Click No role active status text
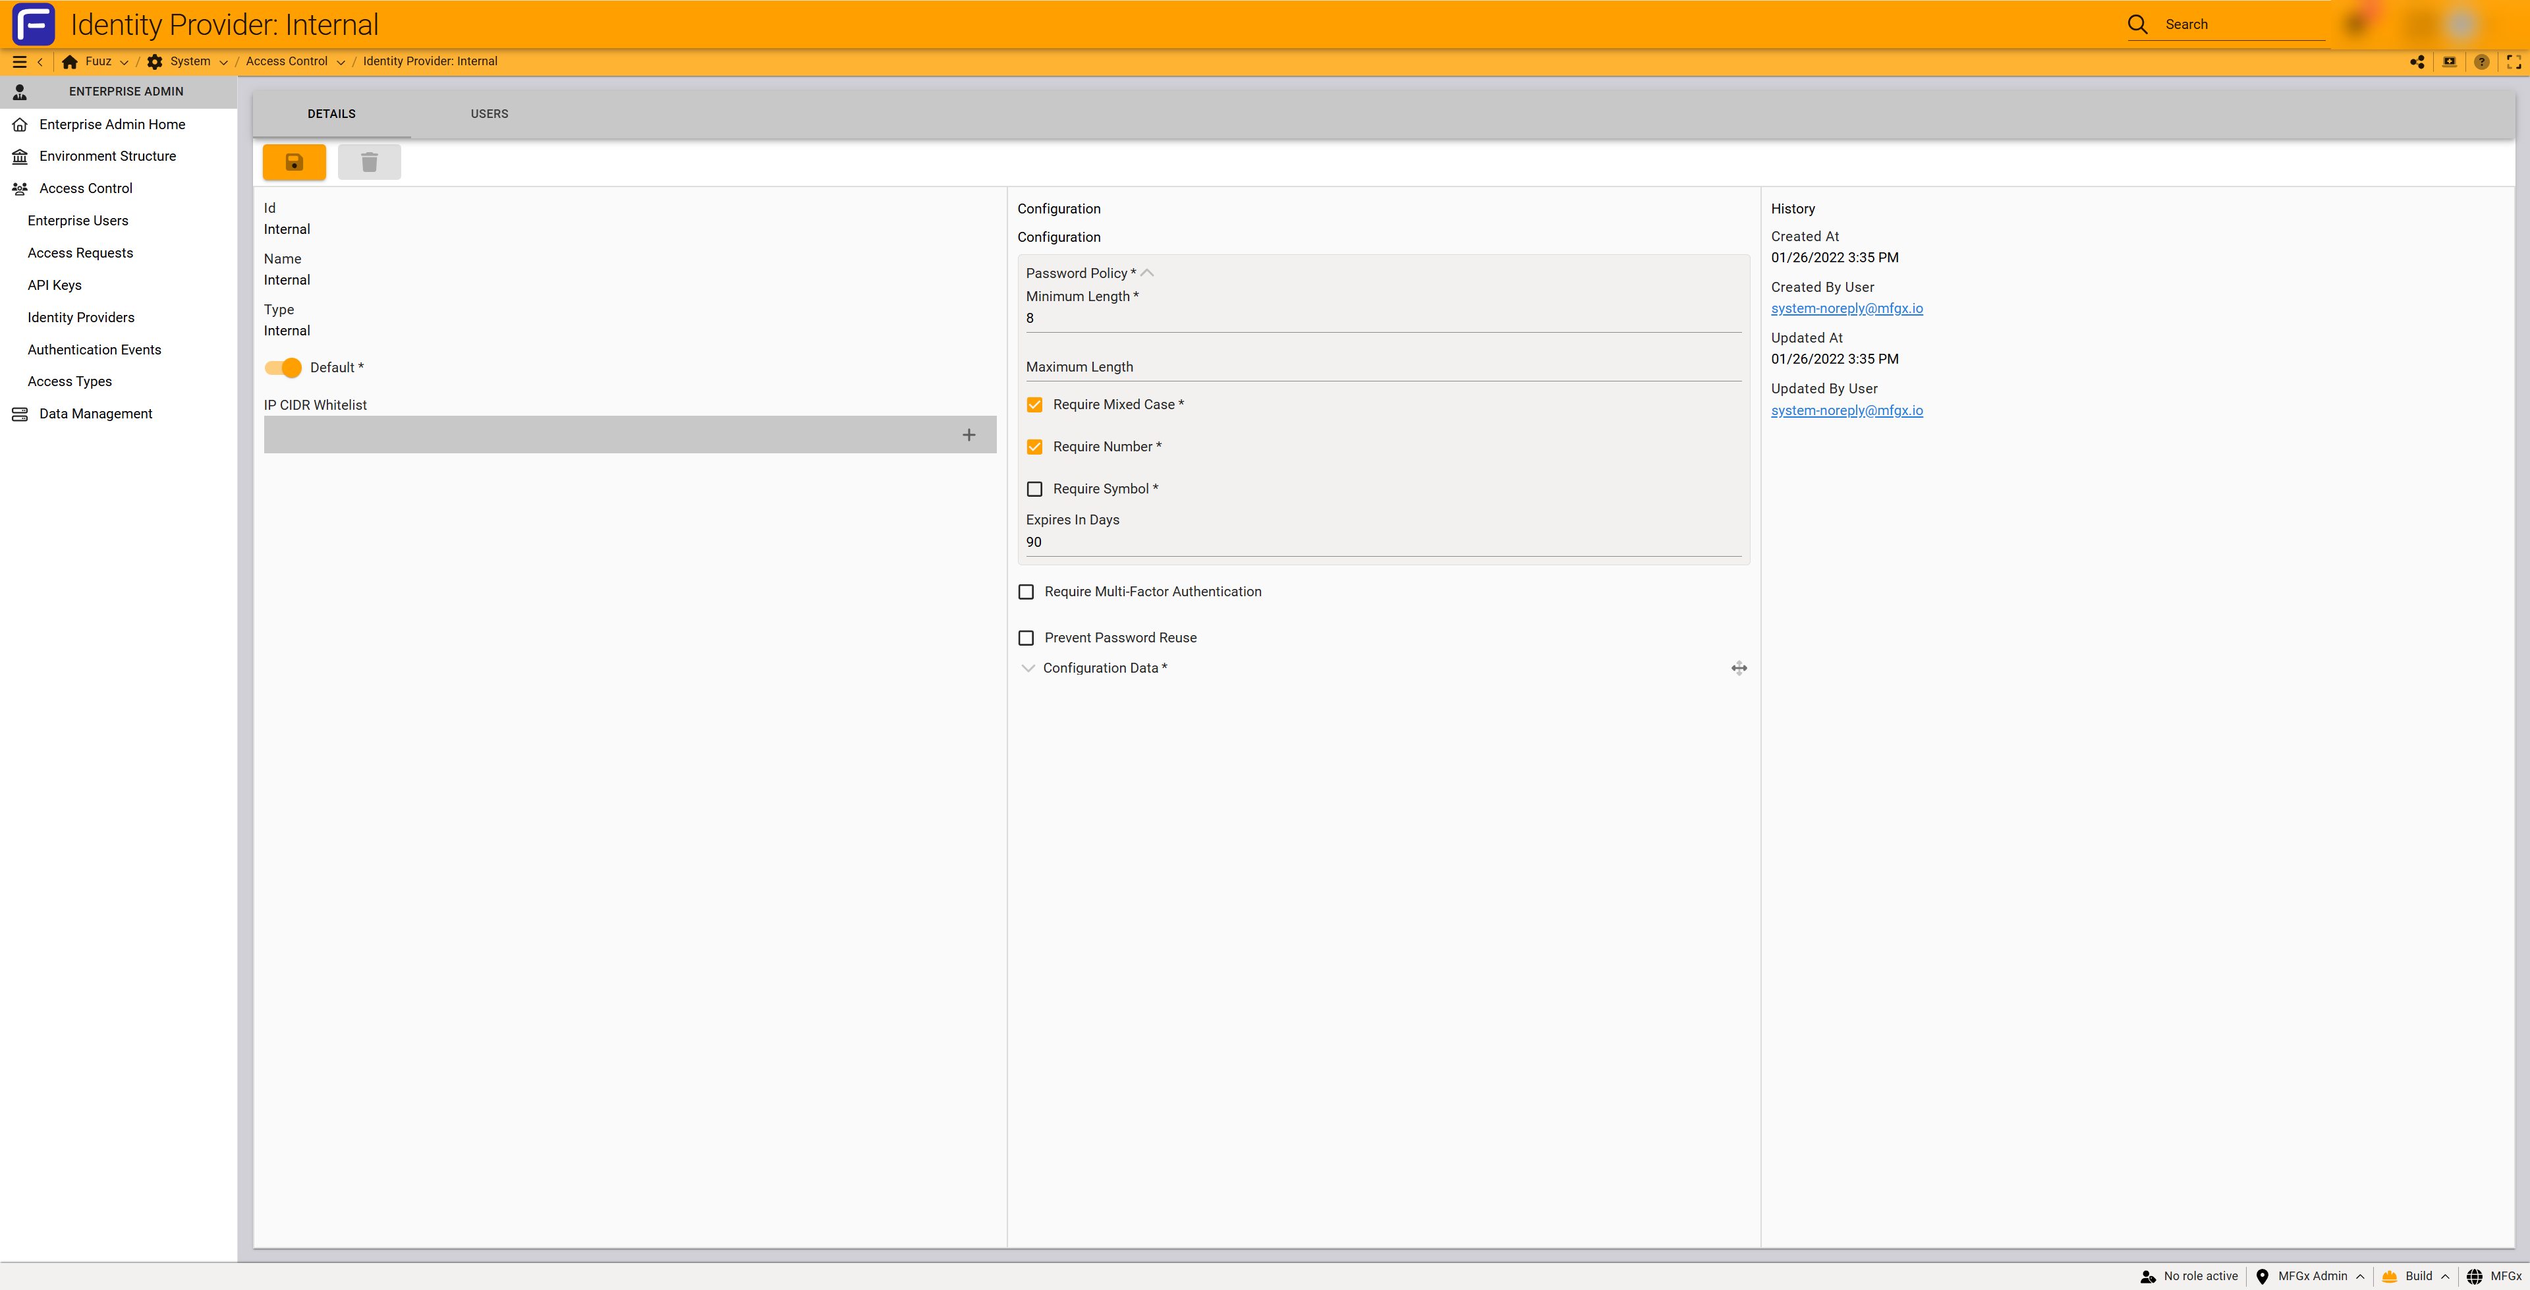2530x1290 pixels. (2200, 1276)
